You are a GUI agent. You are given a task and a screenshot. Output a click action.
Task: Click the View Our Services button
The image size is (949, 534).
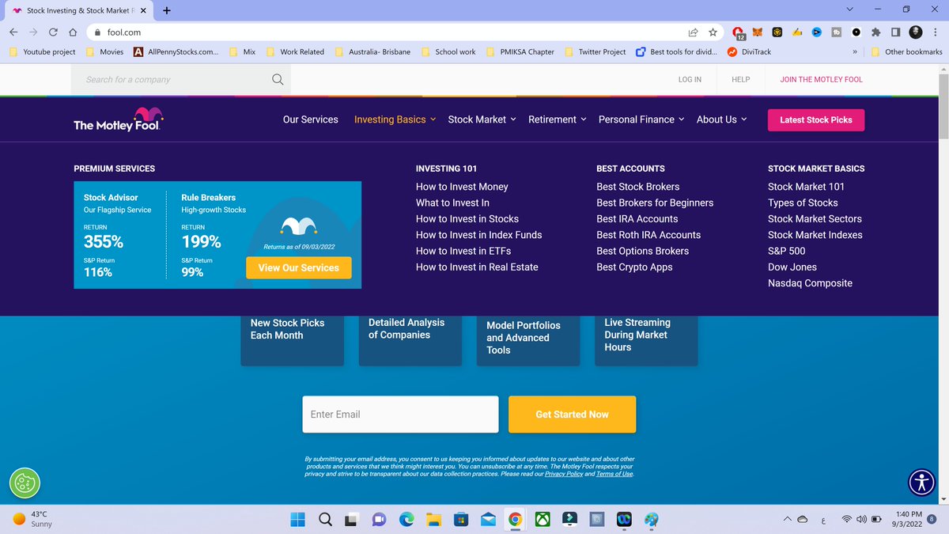point(299,267)
